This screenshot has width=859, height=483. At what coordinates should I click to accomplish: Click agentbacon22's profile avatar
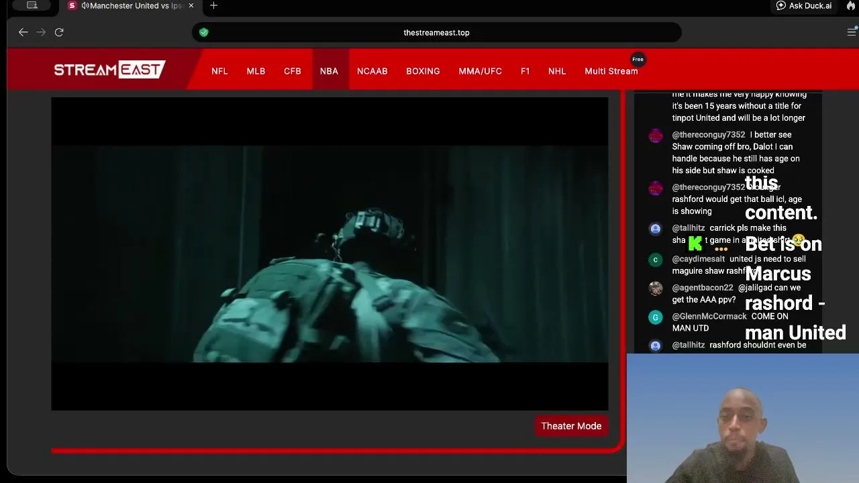(656, 288)
